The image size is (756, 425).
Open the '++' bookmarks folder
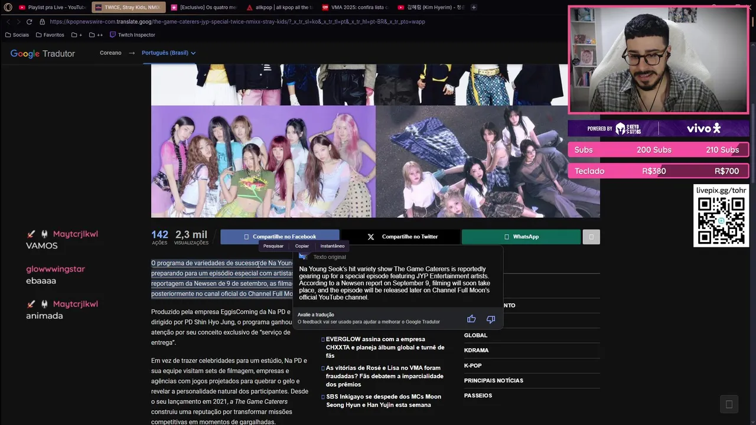[x=96, y=35]
